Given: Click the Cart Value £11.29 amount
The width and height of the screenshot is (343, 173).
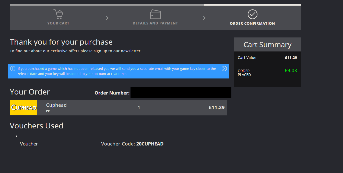Looking at the screenshot, I should click(291, 58).
